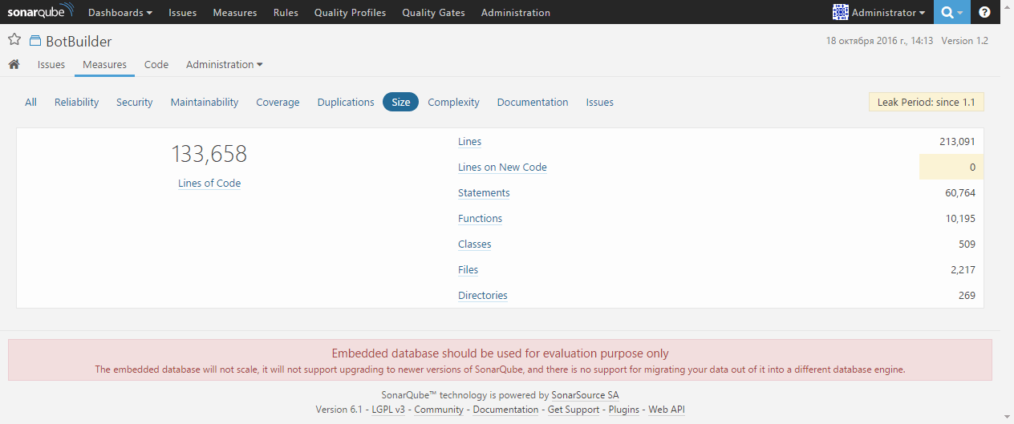Select the Complexity measures domain
Screen dimensions: 1014x424
click(453, 102)
